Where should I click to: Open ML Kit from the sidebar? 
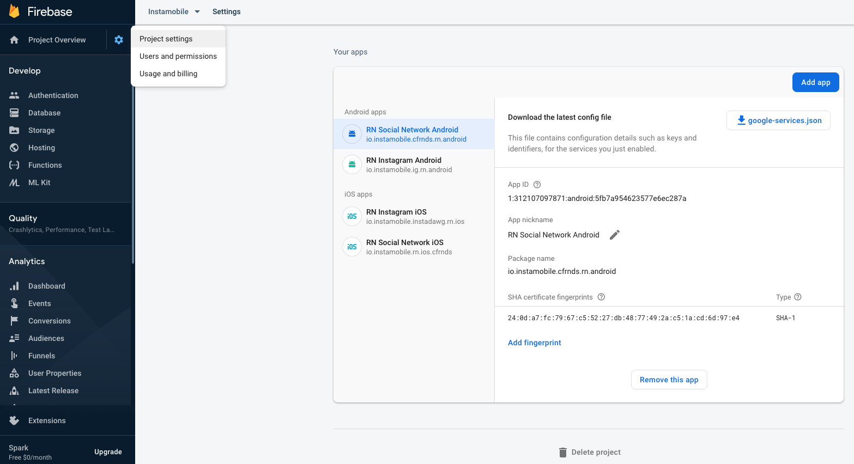tap(39, 182)
